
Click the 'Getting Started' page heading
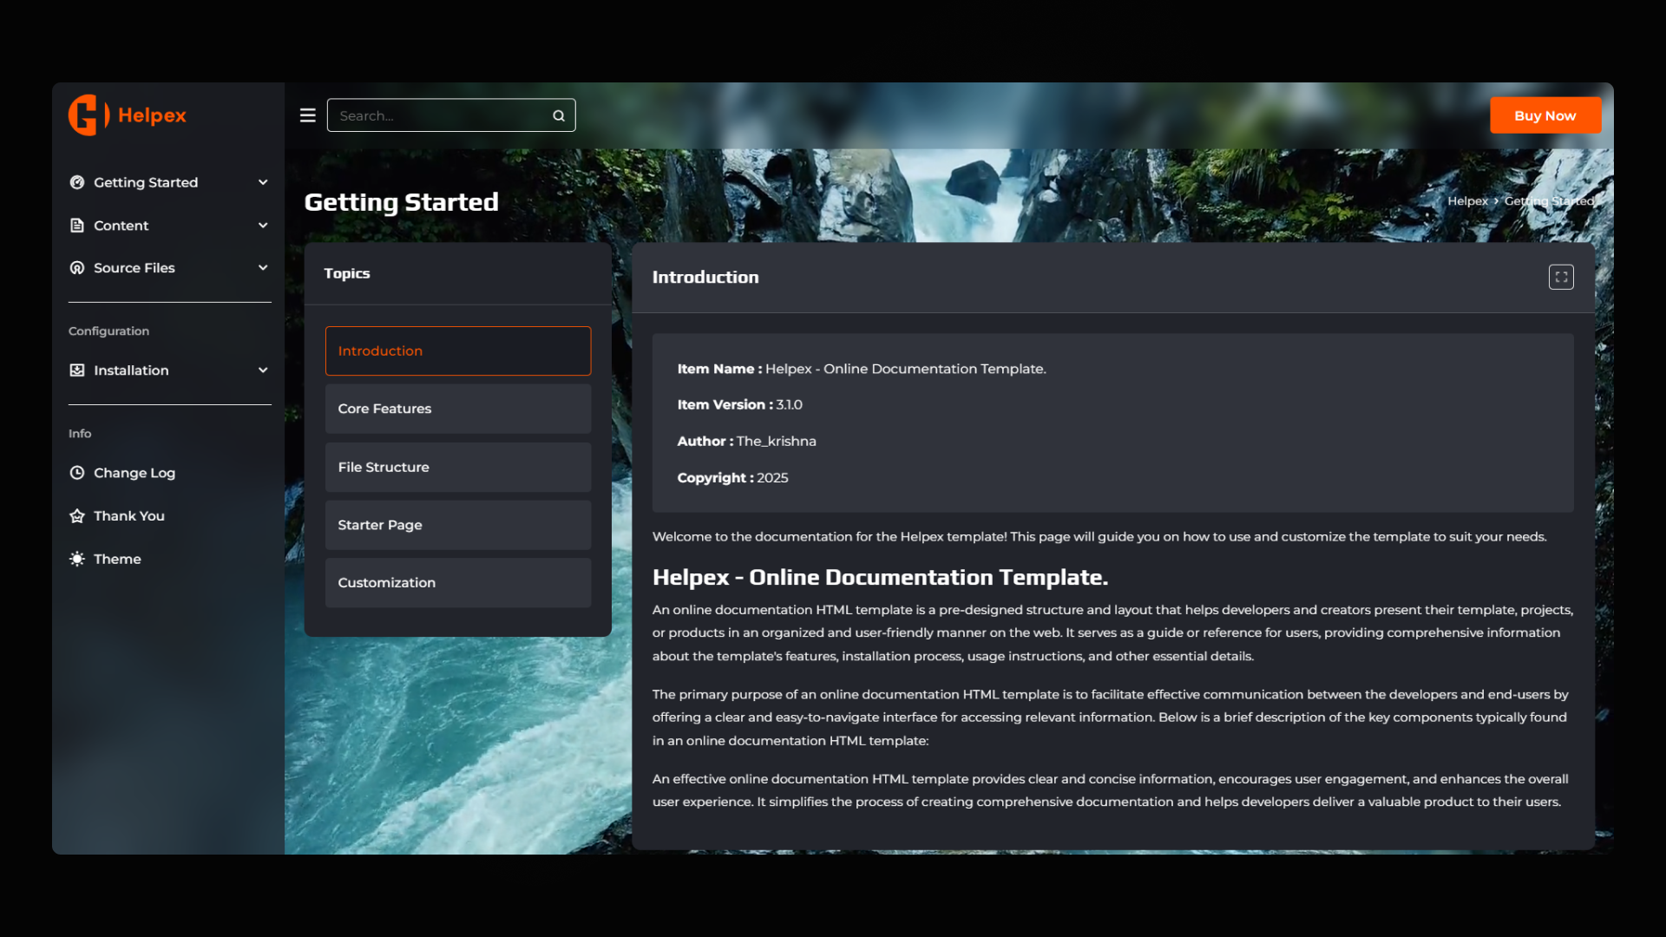pyautogui.click(x=401, y=202)
